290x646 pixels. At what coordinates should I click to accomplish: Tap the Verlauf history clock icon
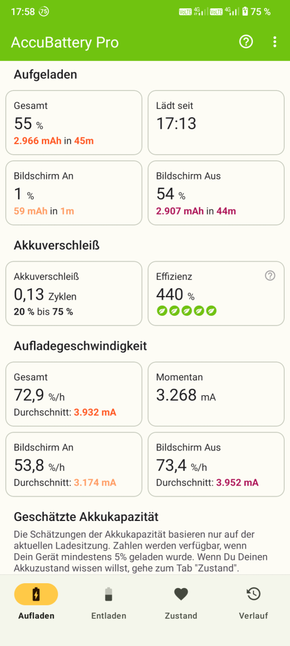pyautogui.click(x=254, y=594)
